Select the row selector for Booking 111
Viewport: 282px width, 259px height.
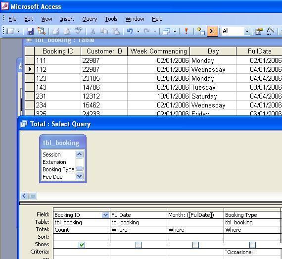[x=30, y=60]
